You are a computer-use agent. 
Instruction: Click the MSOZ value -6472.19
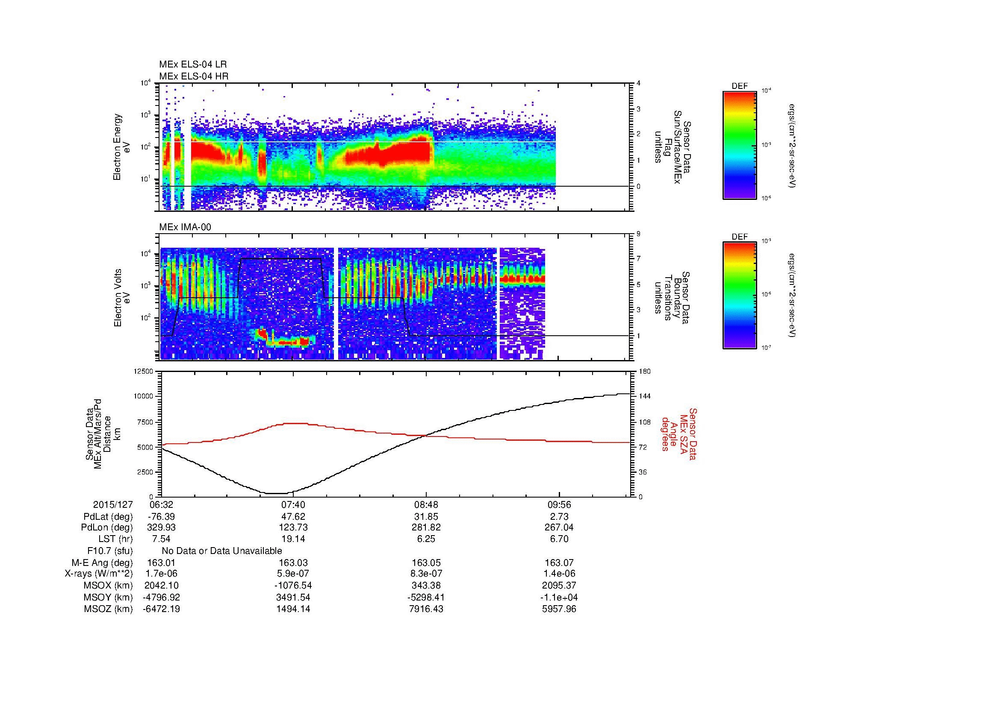coord(161,609)
